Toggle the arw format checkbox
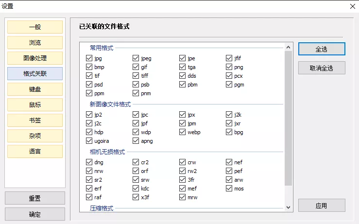The height and width of the screenshot is (224, 359). (x=229, y=180)
